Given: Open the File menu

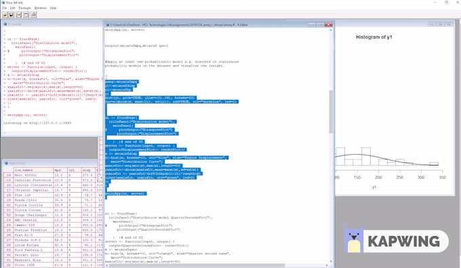Looking at the screenshot, I should [5, 8].
